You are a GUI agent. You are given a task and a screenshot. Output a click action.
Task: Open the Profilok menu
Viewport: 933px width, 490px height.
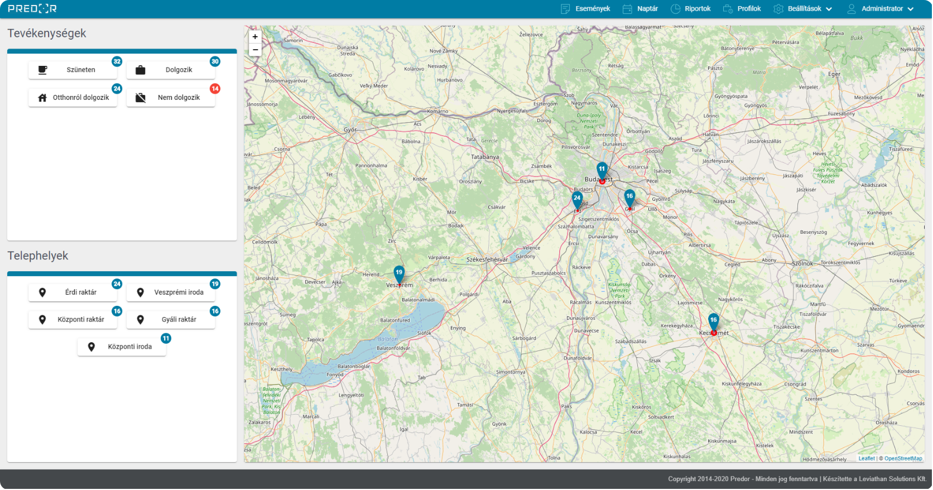tap(742, 9)
